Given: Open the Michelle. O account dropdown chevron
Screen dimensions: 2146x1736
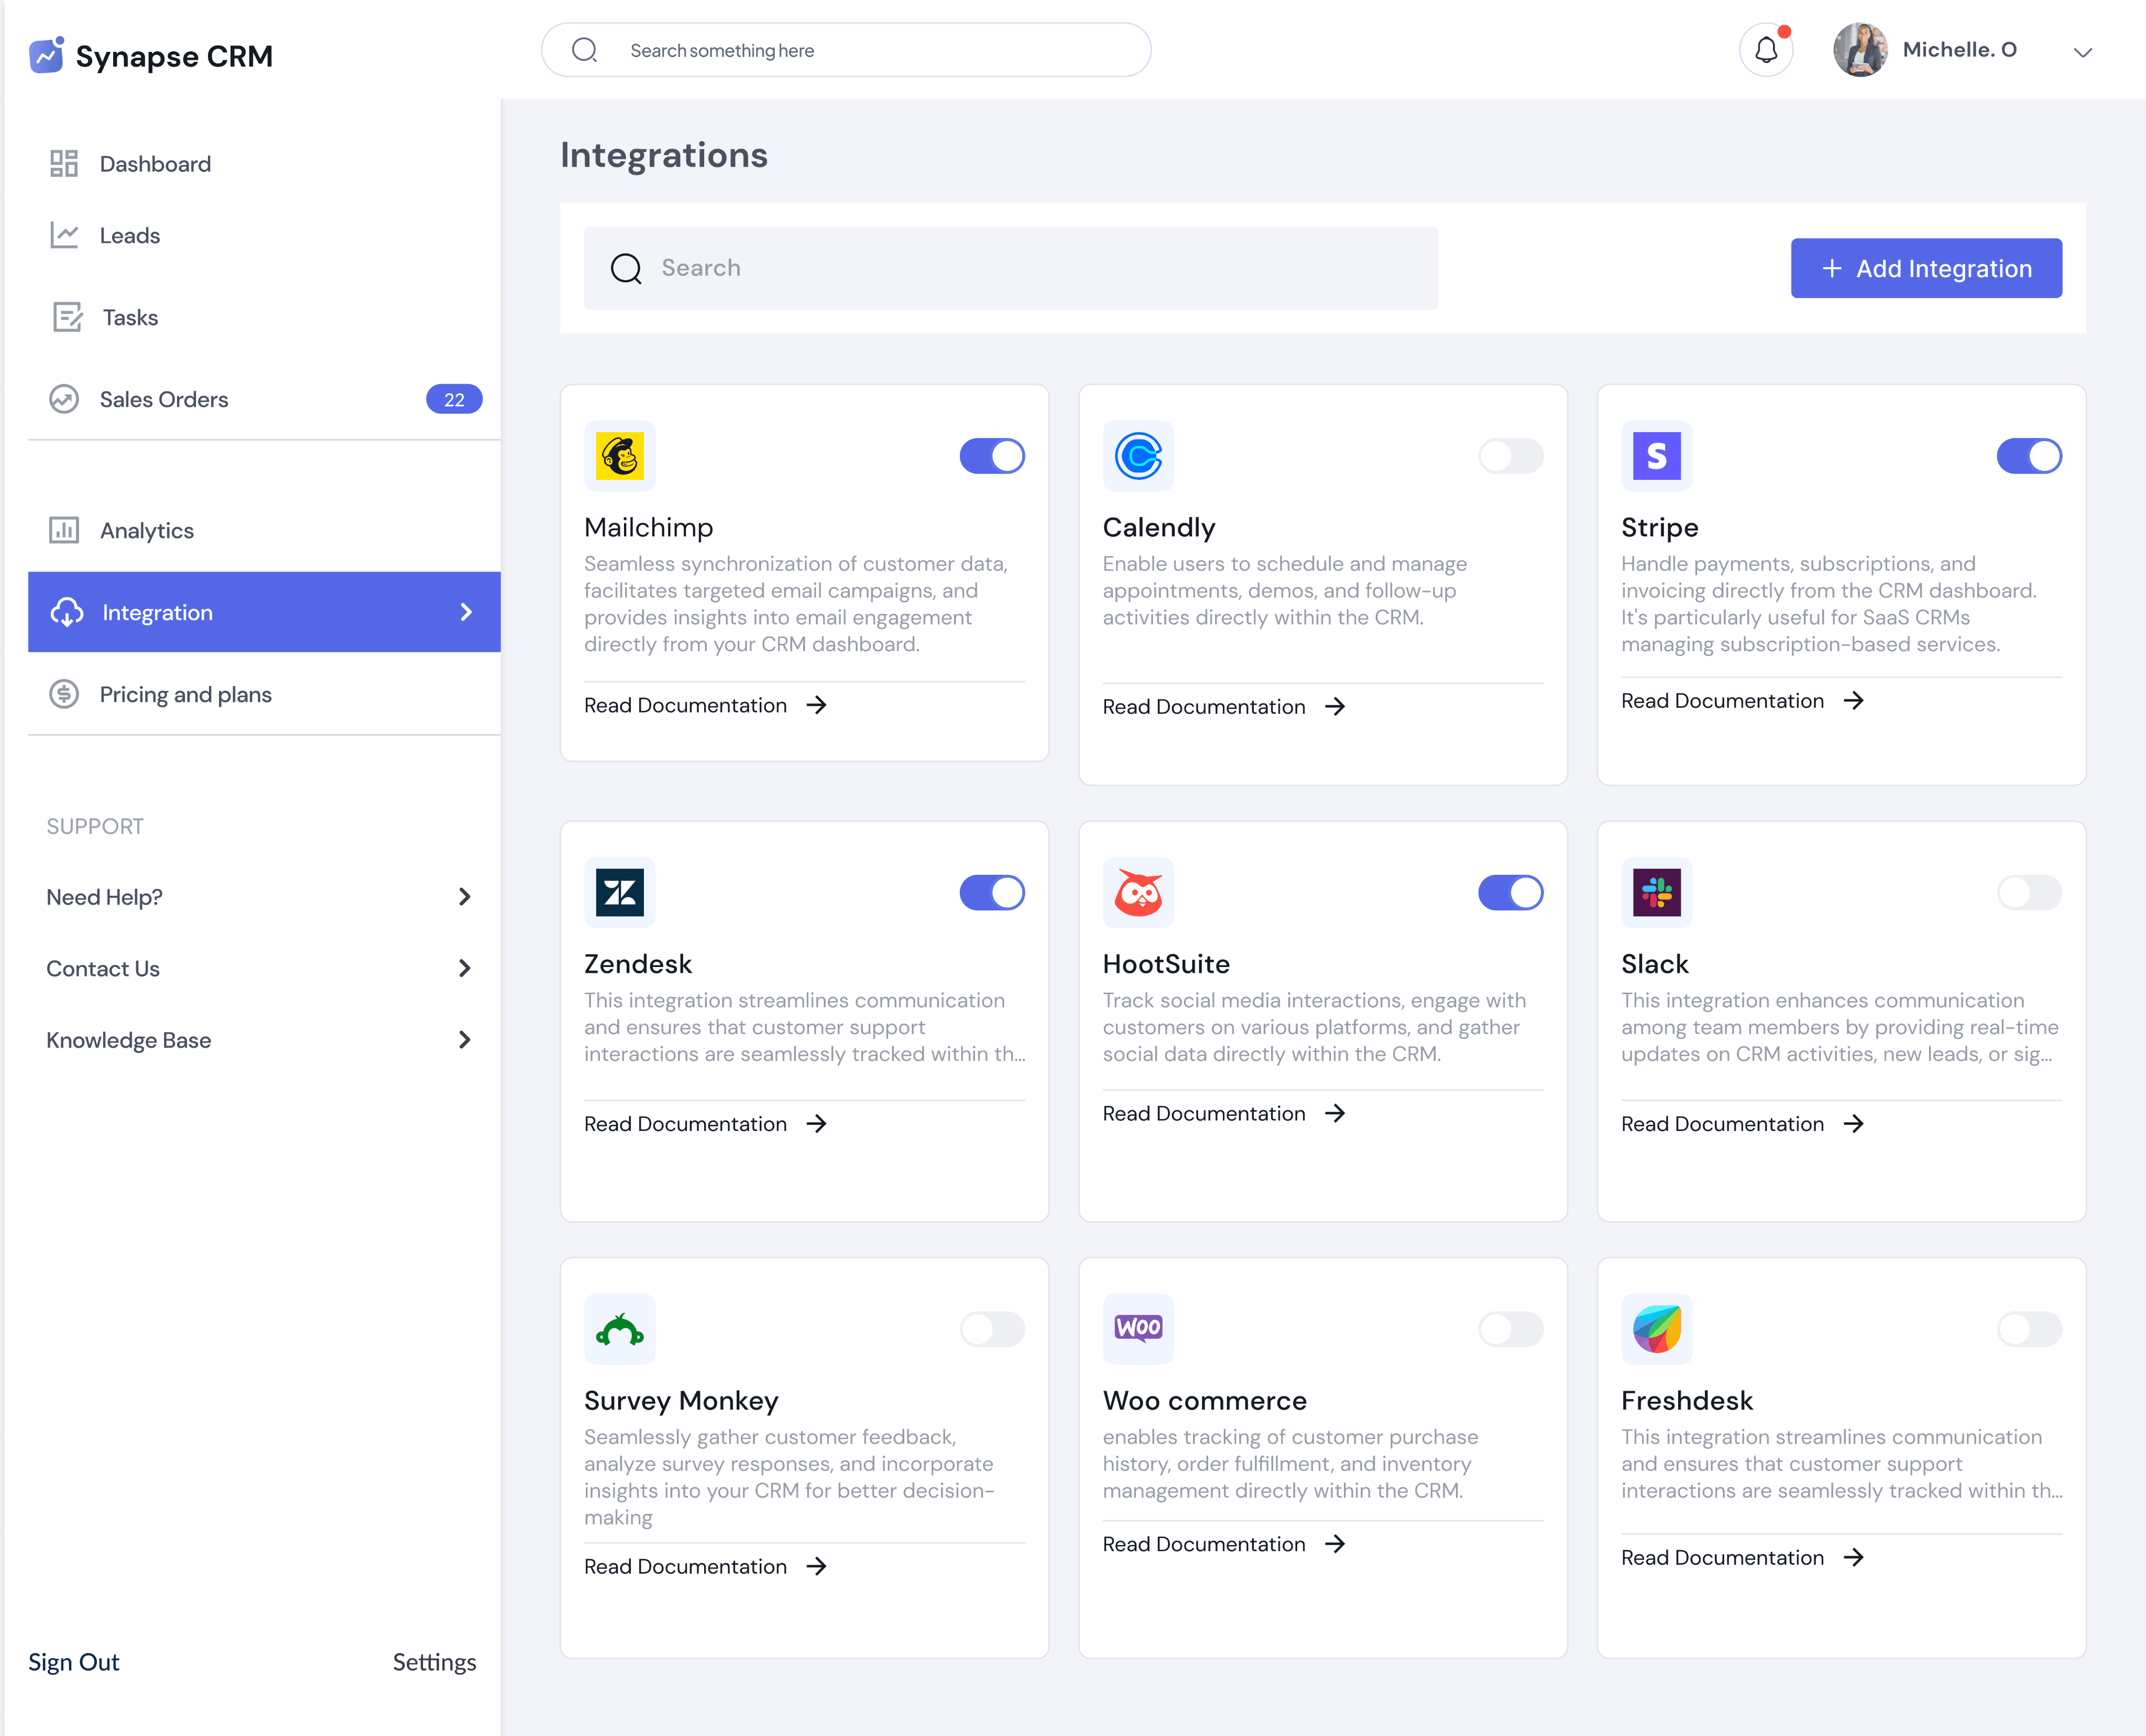Looking at the screenshot, I should (2083, 52).
